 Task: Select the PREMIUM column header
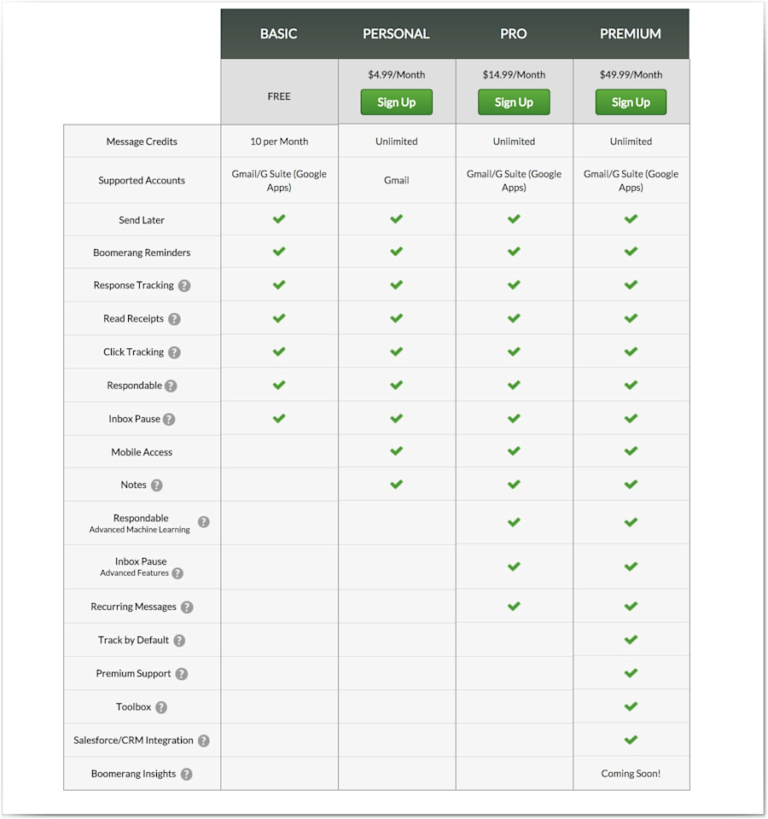point(631,33)
